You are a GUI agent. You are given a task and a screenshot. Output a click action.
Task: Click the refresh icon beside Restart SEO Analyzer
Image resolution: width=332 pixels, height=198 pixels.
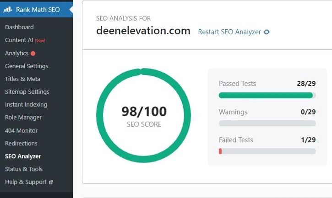click(267, 32)
